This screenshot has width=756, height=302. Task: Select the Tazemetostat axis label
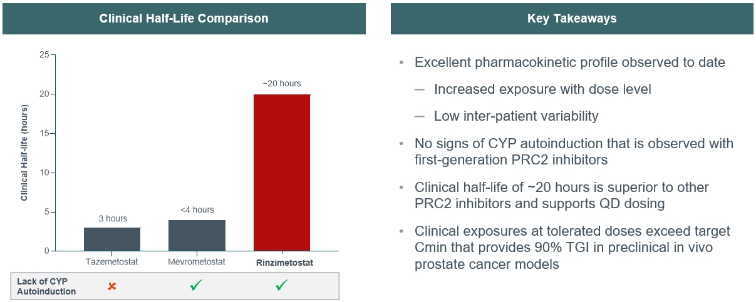(x=112, y=263)
